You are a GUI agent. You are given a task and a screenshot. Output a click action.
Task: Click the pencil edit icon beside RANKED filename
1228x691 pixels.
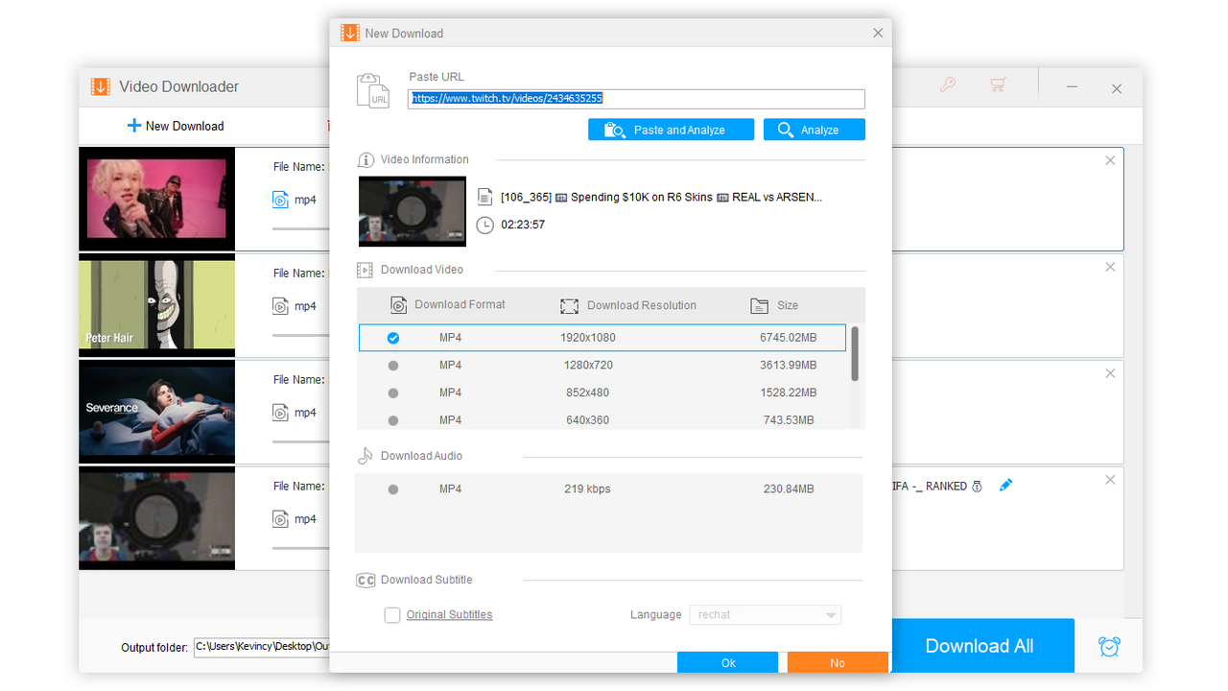click(1006, 486)
